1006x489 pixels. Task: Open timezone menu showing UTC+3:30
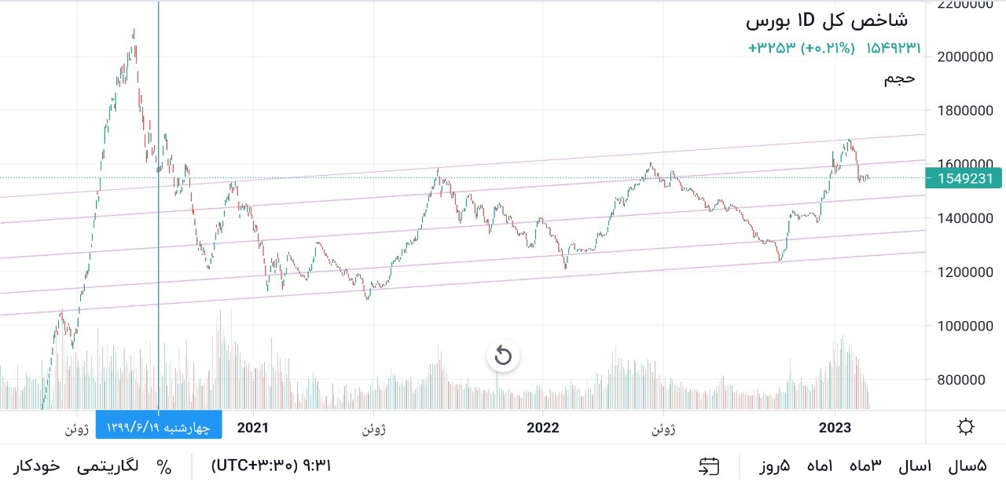[271, 466]
